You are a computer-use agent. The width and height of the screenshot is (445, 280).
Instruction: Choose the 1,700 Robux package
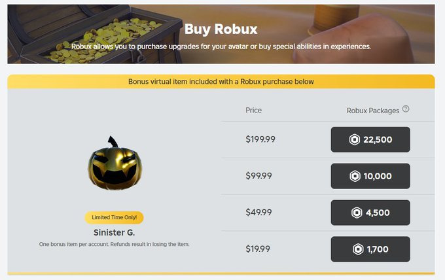(370, 249)
